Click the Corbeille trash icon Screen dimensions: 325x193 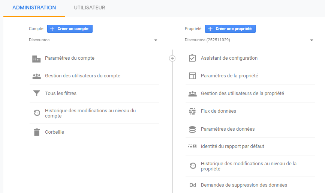tap(37, 132)
